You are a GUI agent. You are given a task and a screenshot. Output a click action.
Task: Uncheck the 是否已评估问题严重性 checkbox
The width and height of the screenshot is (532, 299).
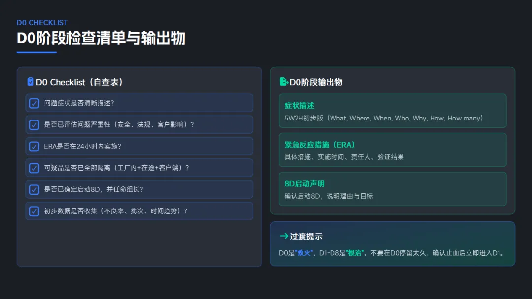[x=34, y=125]
